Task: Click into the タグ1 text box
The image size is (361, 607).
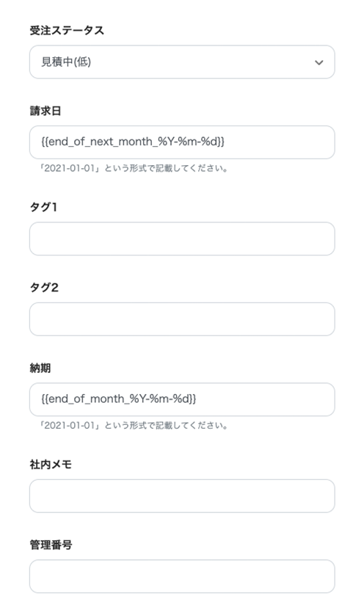Action: point(182,239)
